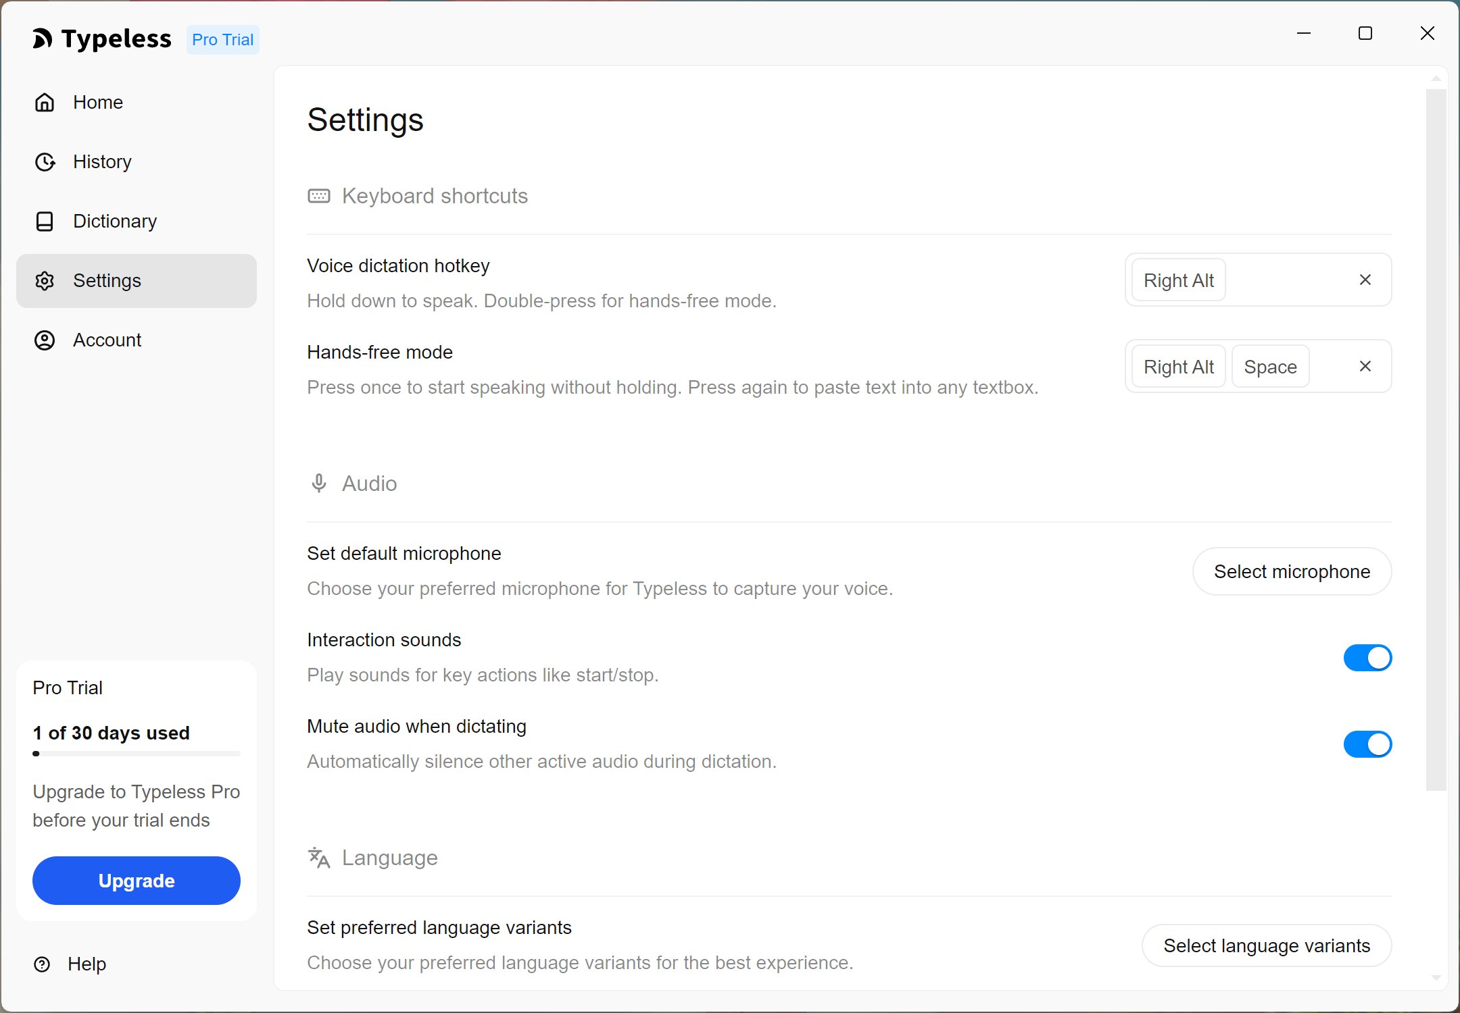Click the trial days progress bar
This screenshot has width=1460, height=1013.
coord(136,754)
